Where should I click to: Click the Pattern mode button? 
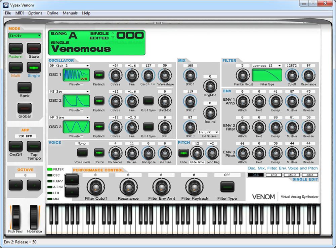click(x=16, y=48)
